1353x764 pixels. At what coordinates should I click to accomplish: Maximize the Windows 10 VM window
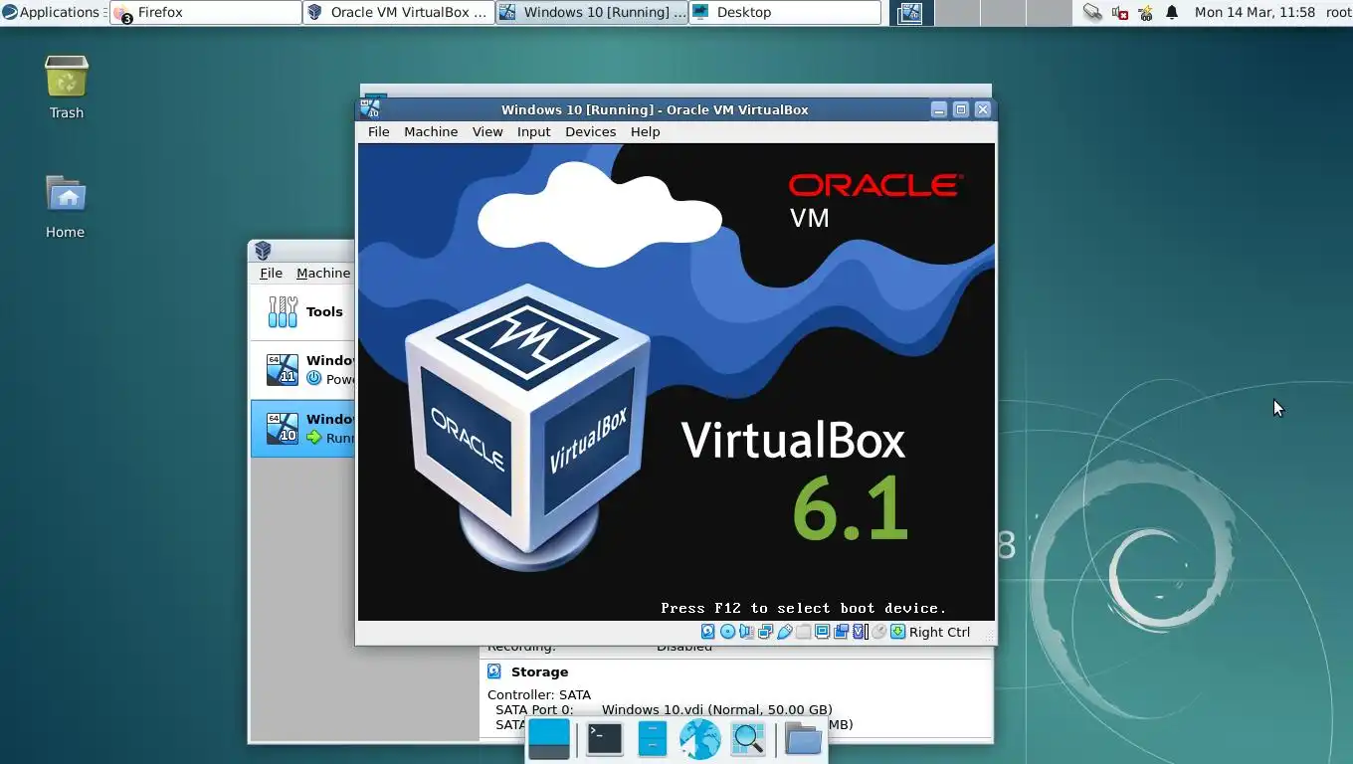[x=961, y=109]
